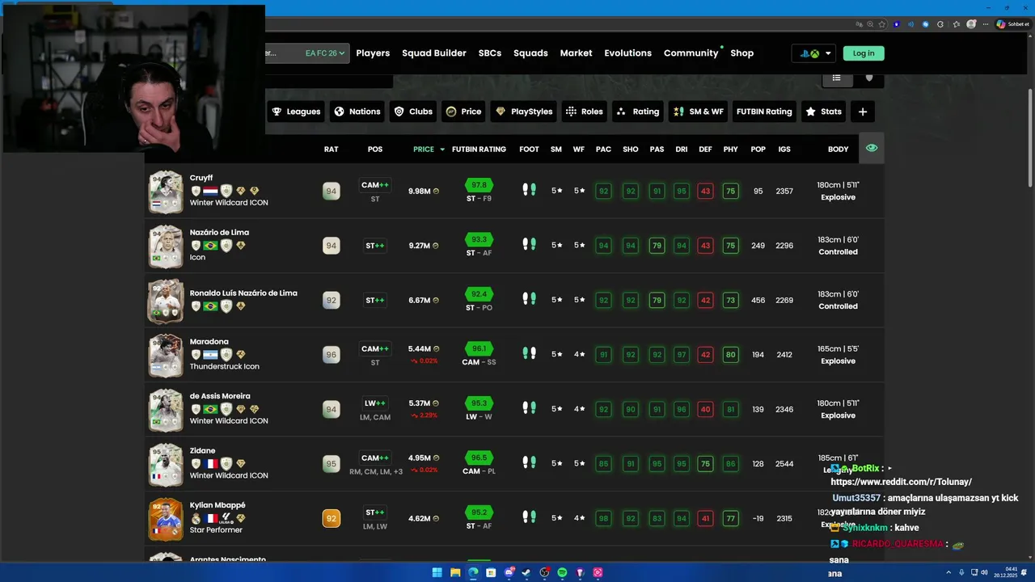The height and width of the screenshot is (582, 1035).
Task: Open browser three-dots settings menu
Action: (986, 24)
